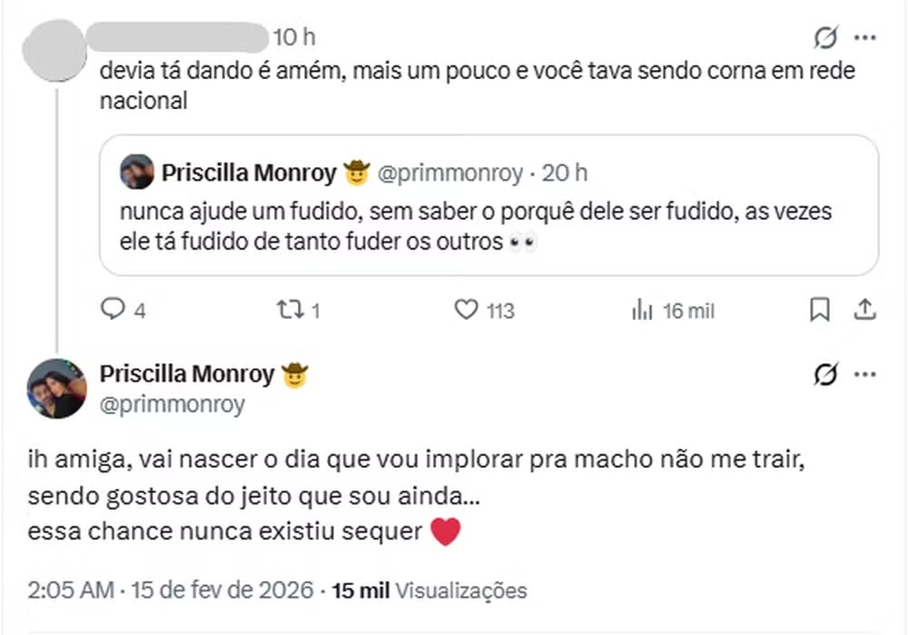This screenshot has height=635, width=908.
Task: Open the 15 mil Visualizações count
Action: pyautogui.click(x=429, y=590)
